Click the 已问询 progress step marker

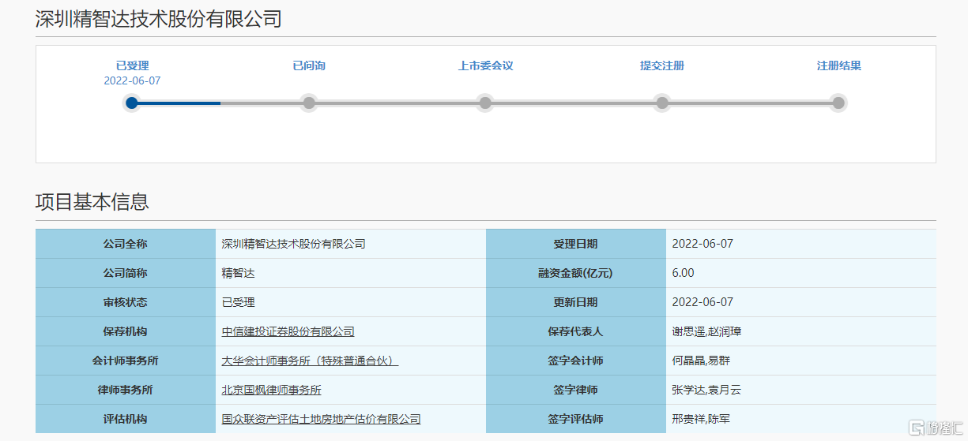309,103
